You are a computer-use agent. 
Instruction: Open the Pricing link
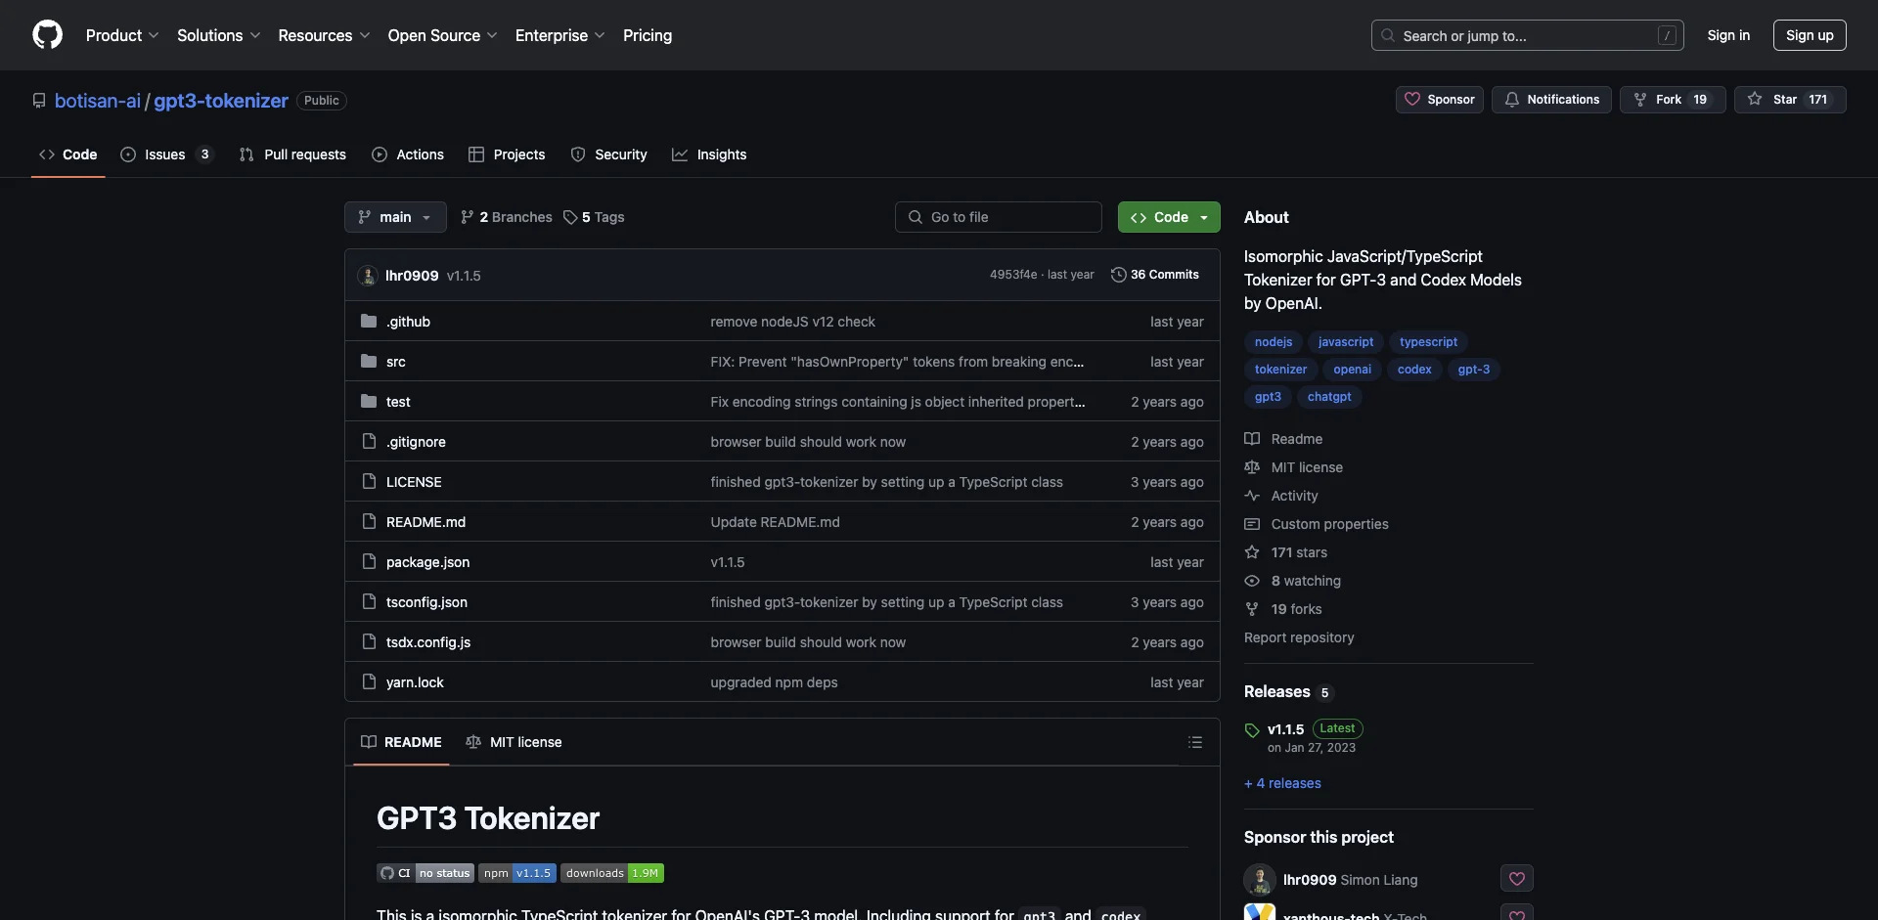[x=648, y=35]
